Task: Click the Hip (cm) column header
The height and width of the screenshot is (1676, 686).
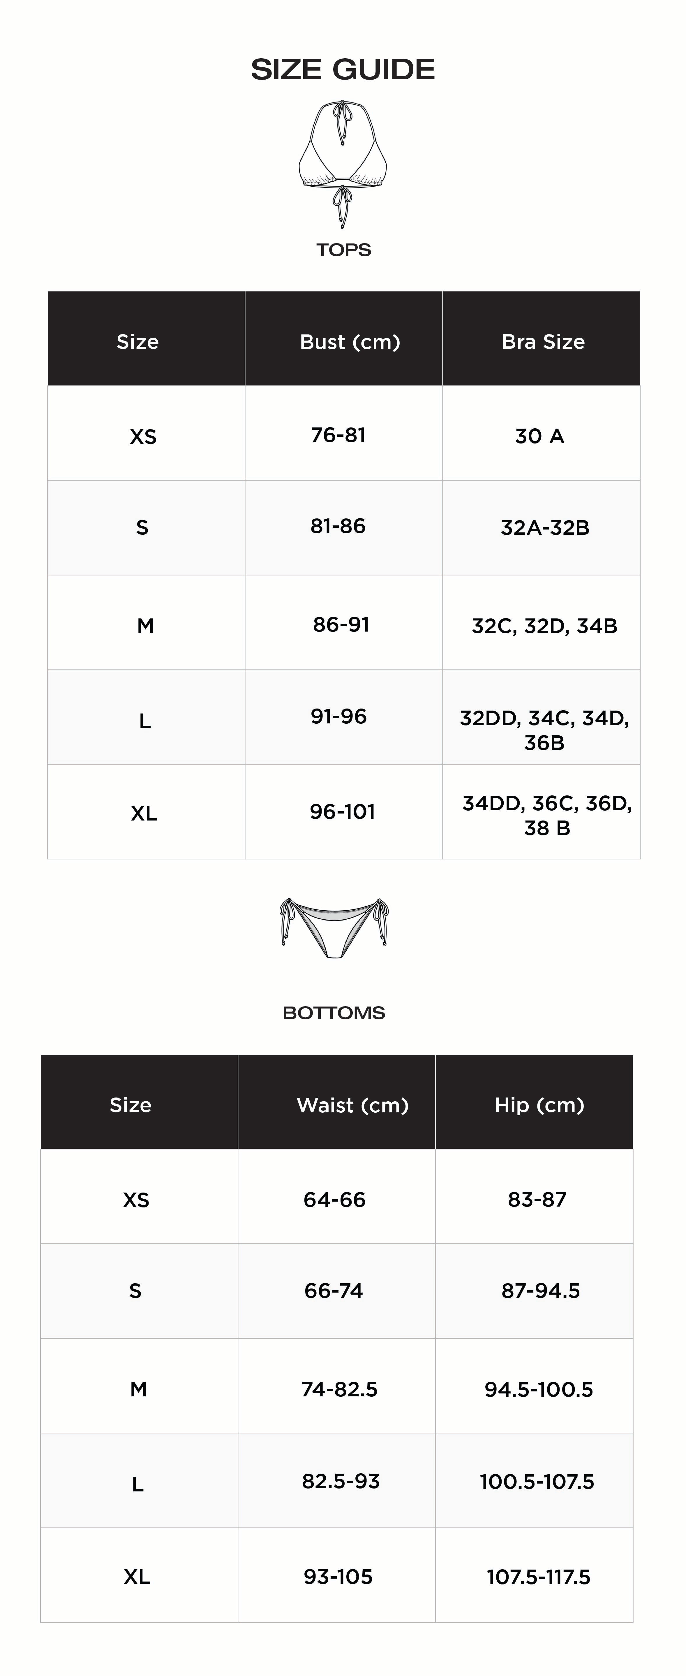Action: pyautogui.click(x=539, y=1105)
